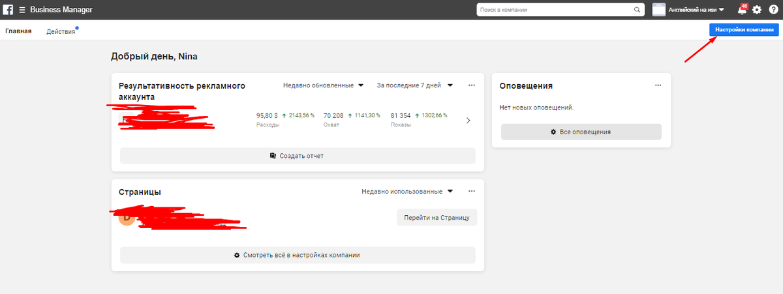The height and width of the screenshot is (294, 783).
Task: Click the 95,80 $ Расходы value
Action: click(x=268, y=115)
